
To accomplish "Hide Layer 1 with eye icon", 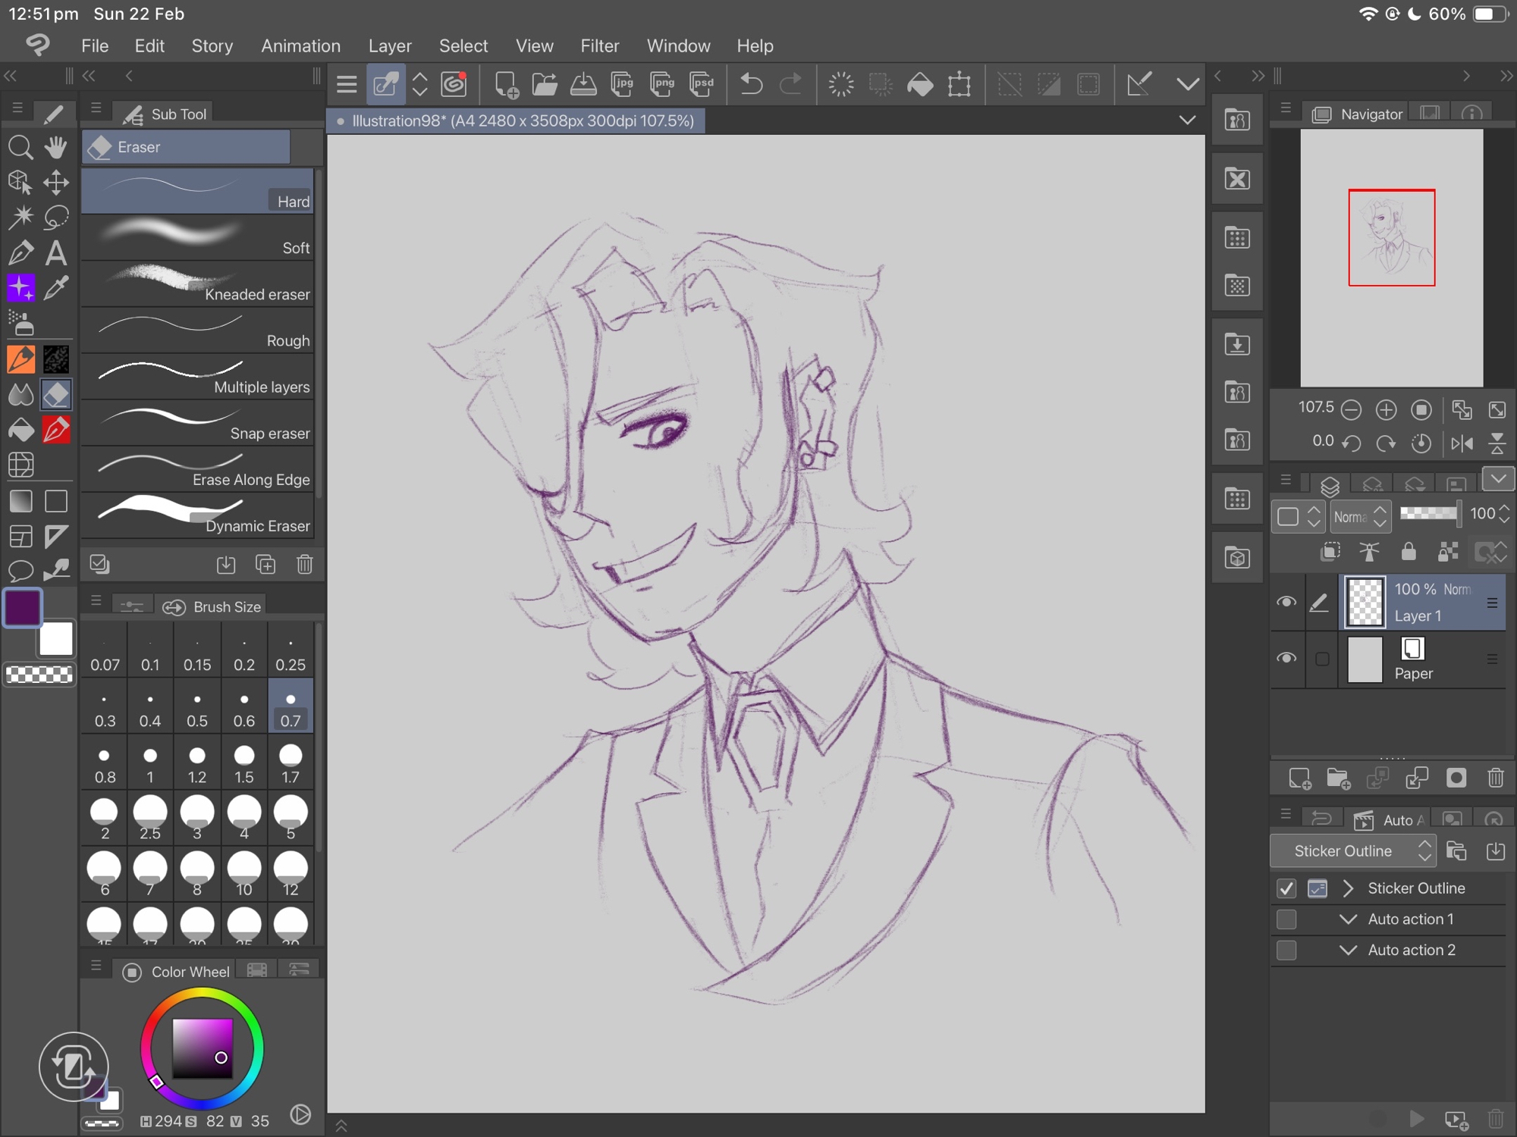I will pos(1286,602).
